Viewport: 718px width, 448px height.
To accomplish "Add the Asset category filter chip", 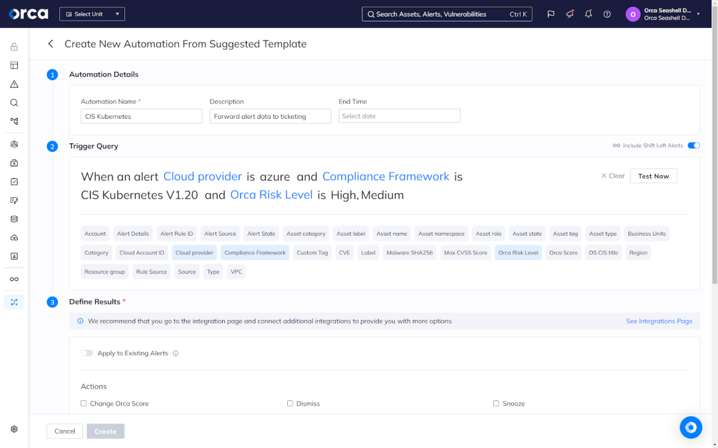I will (x=306, y=234).
